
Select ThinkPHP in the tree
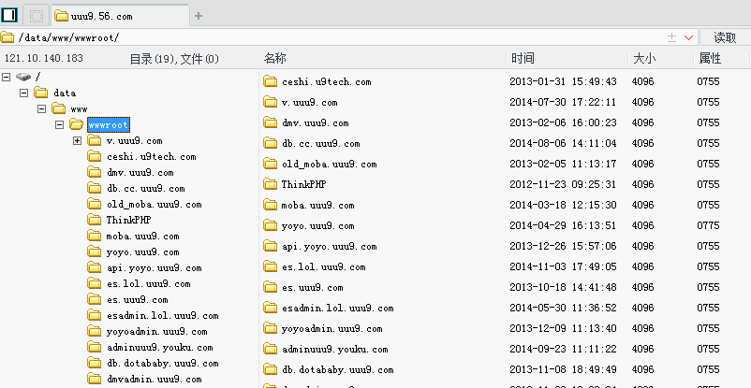click(128, 220)
